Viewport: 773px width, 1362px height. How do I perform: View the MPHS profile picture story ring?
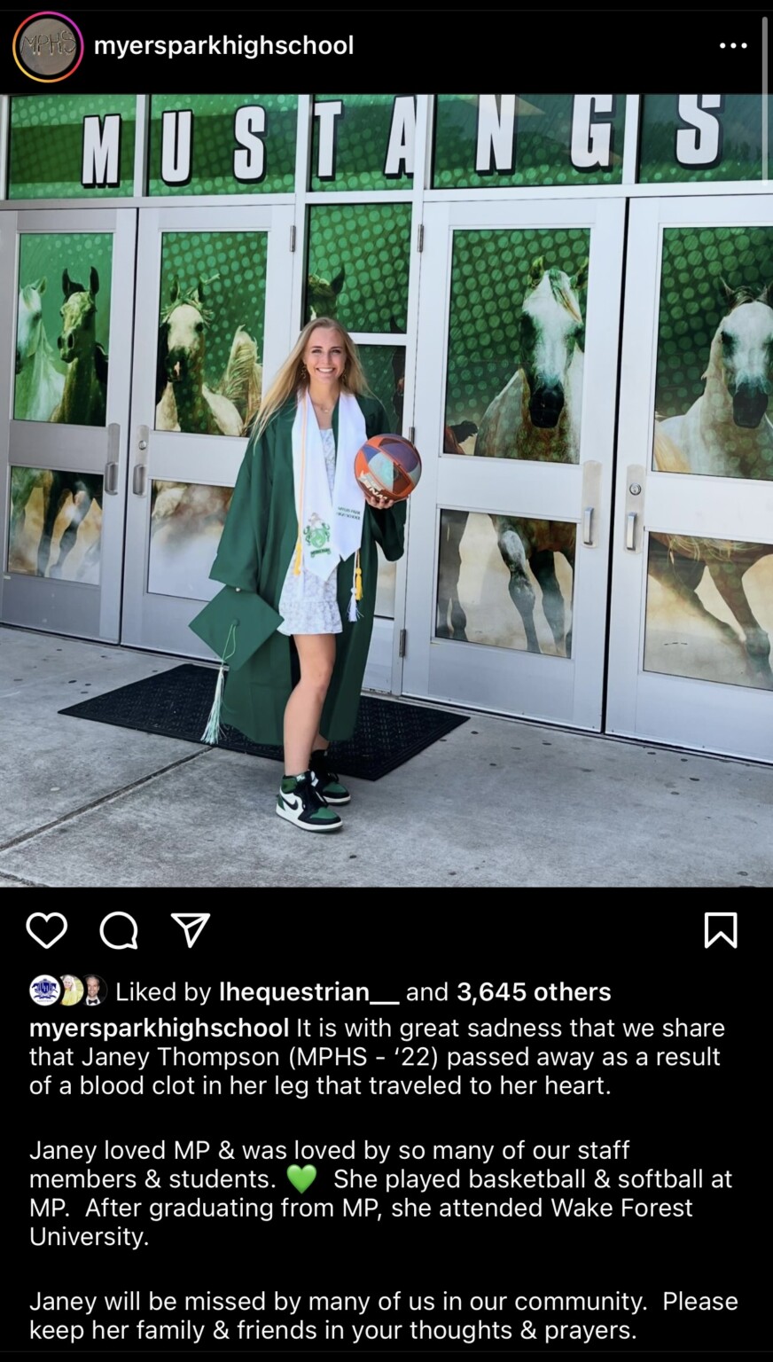(48, 46)
